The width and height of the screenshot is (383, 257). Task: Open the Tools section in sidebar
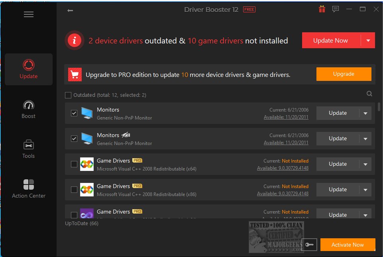(x=29, y=149)
